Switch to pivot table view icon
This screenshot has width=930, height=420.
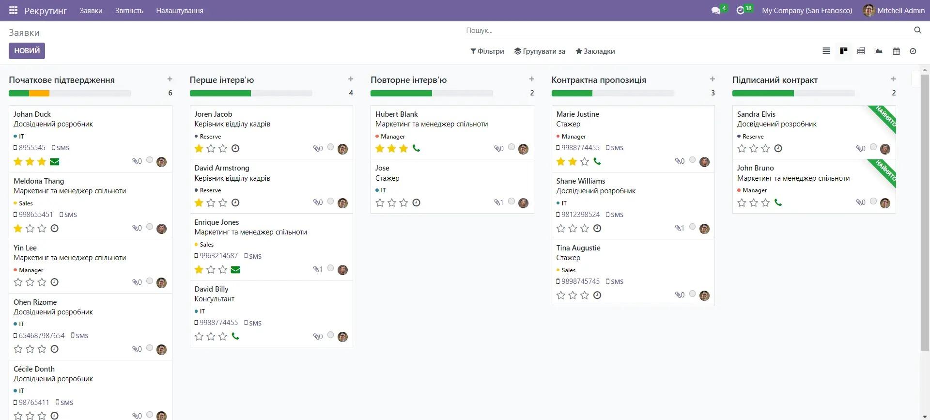(x=861, y=51)
